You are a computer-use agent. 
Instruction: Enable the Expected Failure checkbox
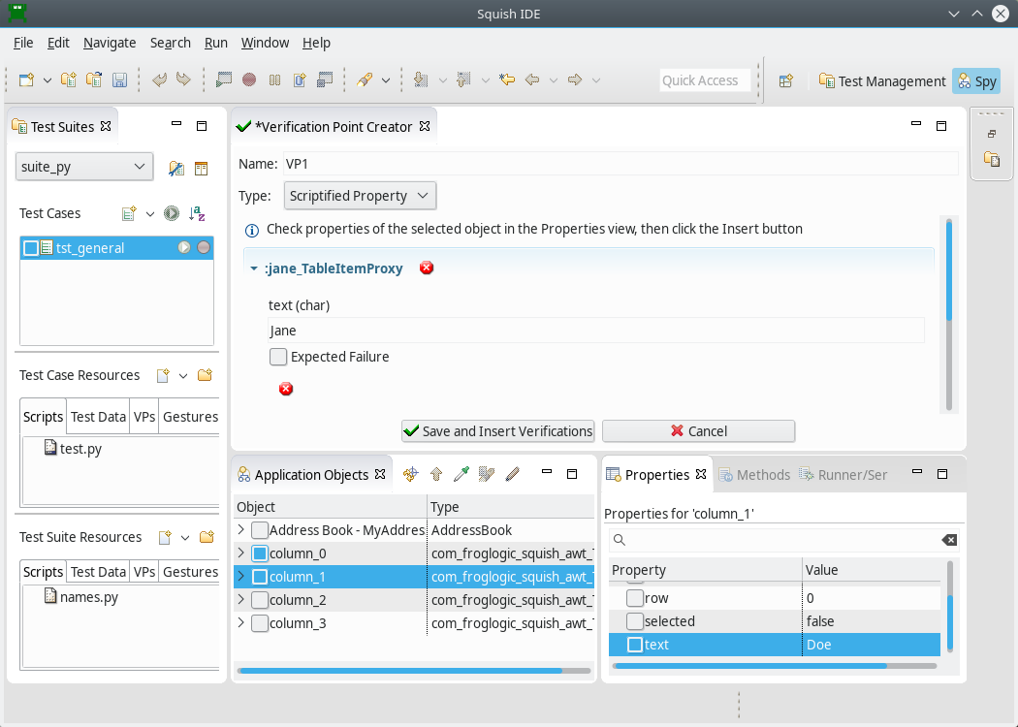[278, 357]
